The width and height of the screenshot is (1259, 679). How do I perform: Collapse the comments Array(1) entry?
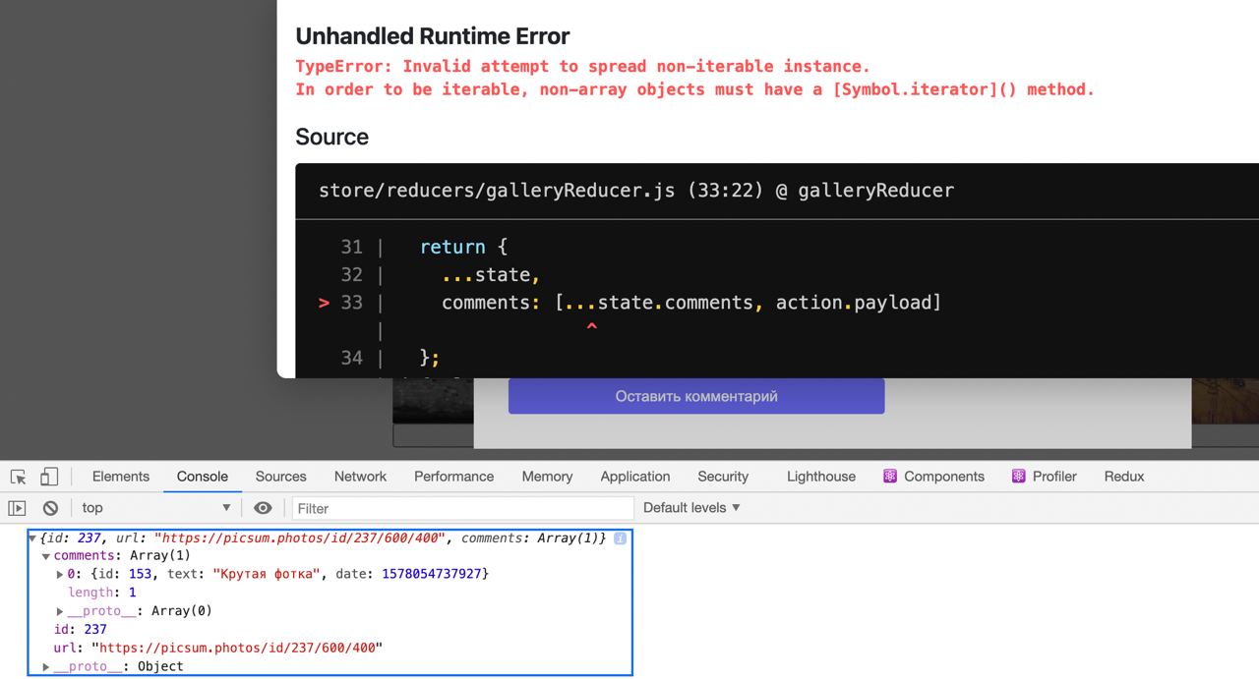pos(46,556)
